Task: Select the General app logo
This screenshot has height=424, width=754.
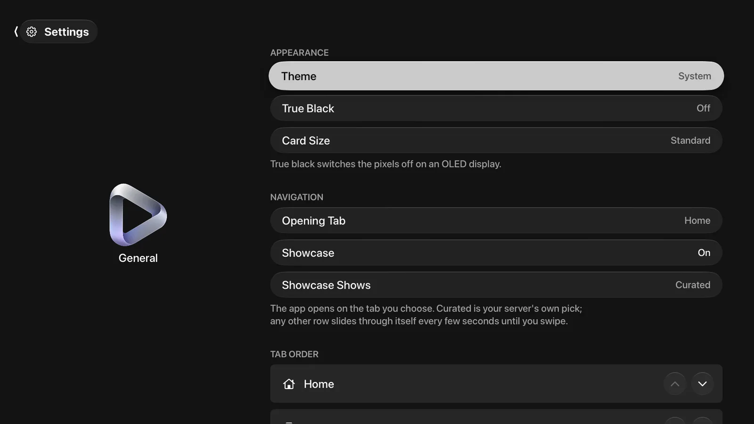Action: pyautogui.click(x=138, y=215)
